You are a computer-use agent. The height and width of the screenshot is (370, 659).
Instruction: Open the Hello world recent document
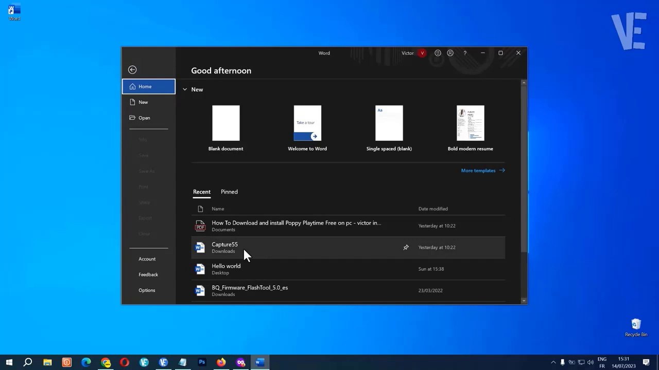pyautogui.click(x=348, y=269)
